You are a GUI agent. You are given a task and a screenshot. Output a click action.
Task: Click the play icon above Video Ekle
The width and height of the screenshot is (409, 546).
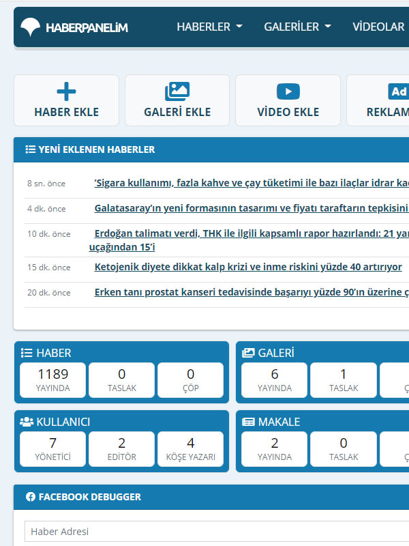pos(288,91)
